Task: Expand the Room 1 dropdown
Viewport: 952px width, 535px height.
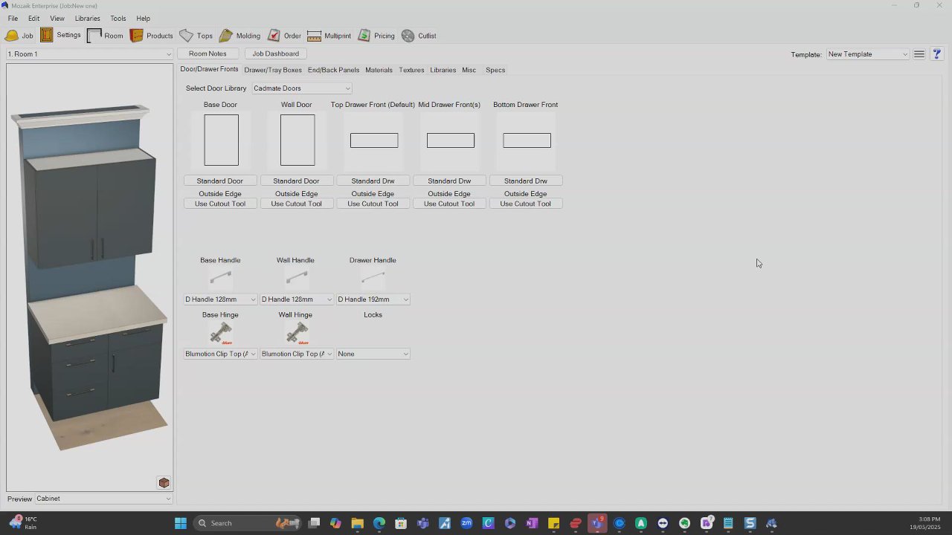Action: [89, 54]
